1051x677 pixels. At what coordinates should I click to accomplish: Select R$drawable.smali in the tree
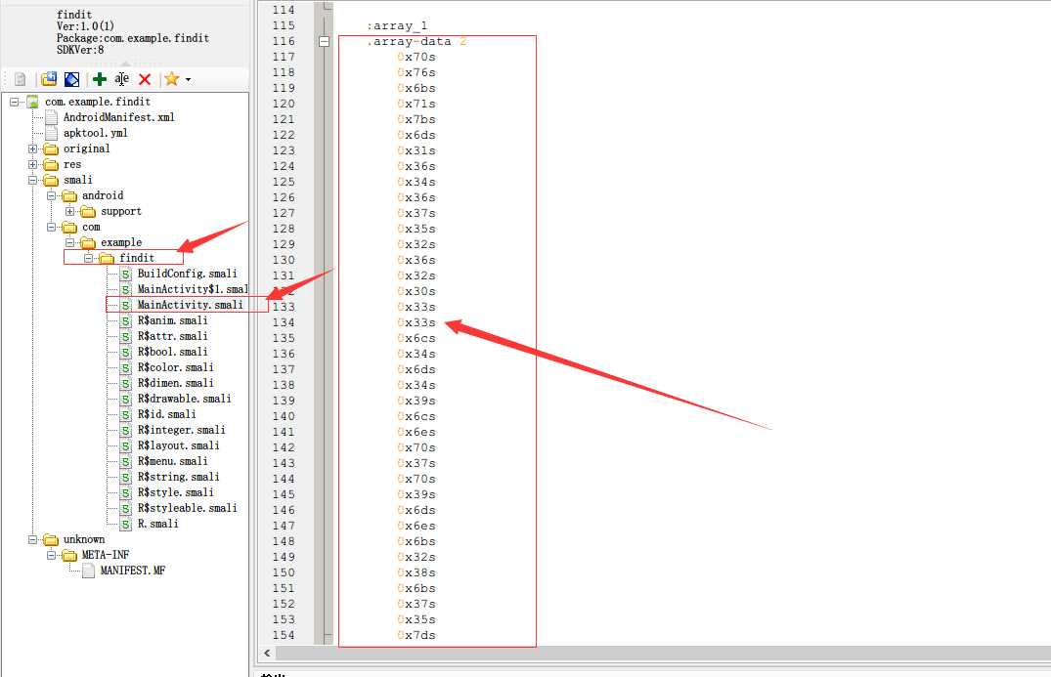tap(185, 399)
